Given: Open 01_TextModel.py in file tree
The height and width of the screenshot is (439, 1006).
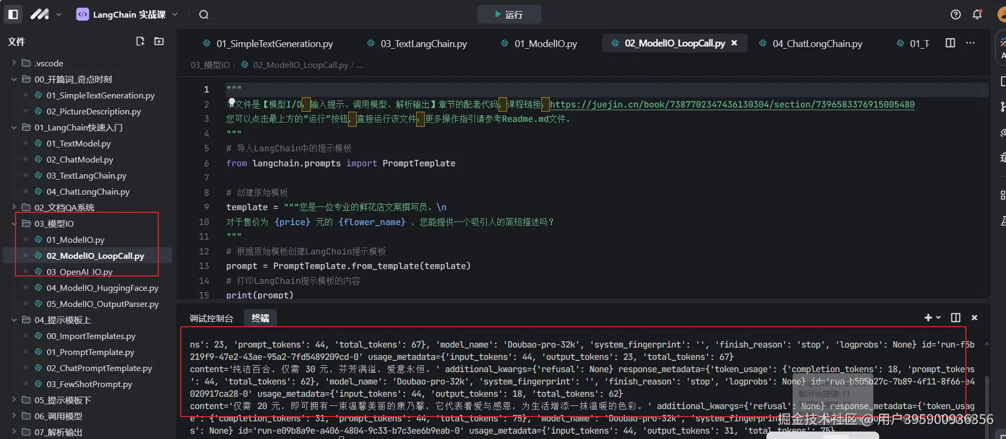Looking at the screenshot, I should point(79,143).
